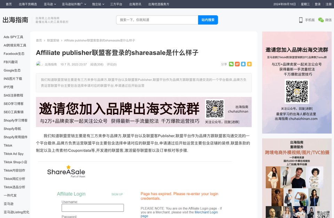The width and height of the screenshot is (334, 218).
Task: Open 出海干货精选 in the top navigation
Action: click(28, 4)
